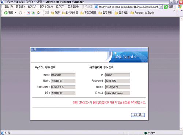Click the Internet zone globe icon in status bar
183x135 pixels.
(x=145, y=133)
